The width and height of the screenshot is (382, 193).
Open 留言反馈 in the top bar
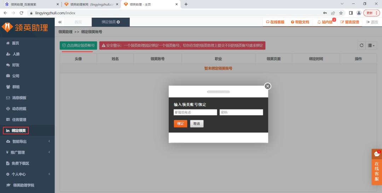tap(350, 22)
